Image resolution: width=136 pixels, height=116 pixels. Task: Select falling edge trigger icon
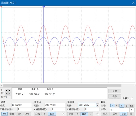pos(116,105)
